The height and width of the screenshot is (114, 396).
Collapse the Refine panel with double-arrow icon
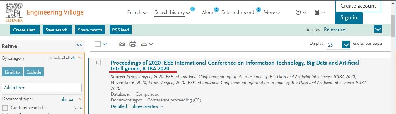pos(79,45)
